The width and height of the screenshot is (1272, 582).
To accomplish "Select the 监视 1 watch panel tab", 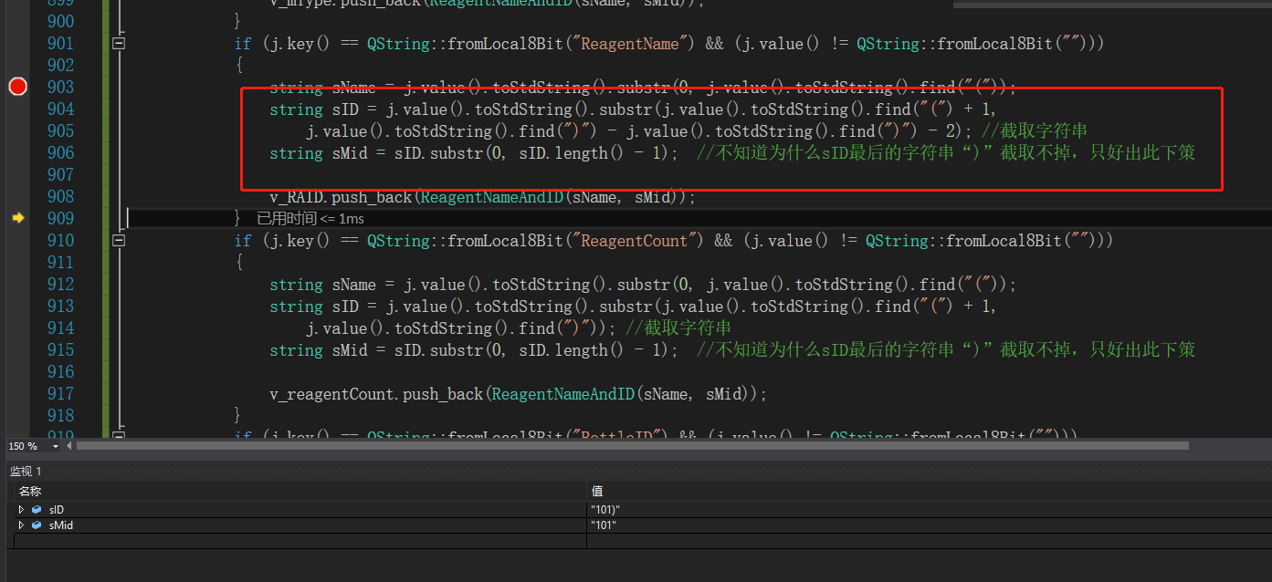I will click(26, 471).
